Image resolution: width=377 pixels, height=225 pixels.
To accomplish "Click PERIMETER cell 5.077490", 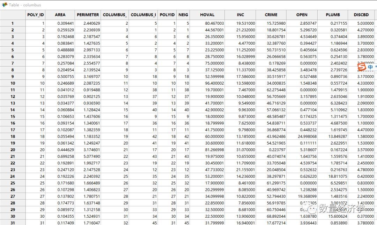I will coord(88,156).
